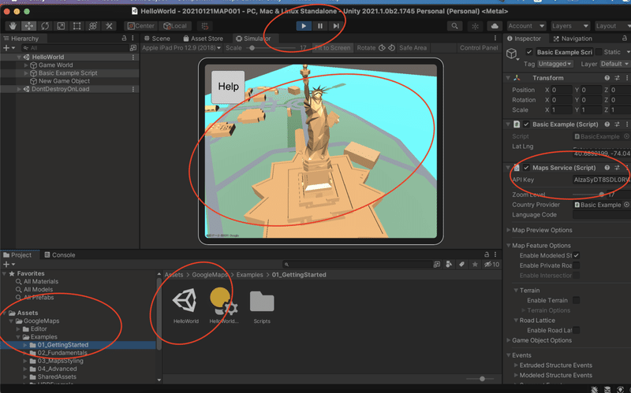This screenshot has width=631, height=393.
Task: Select the Hand tool
Action: point(13,26)
